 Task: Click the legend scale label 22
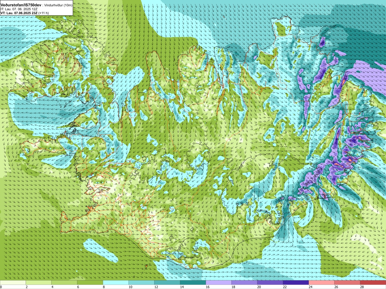point(285,287)
